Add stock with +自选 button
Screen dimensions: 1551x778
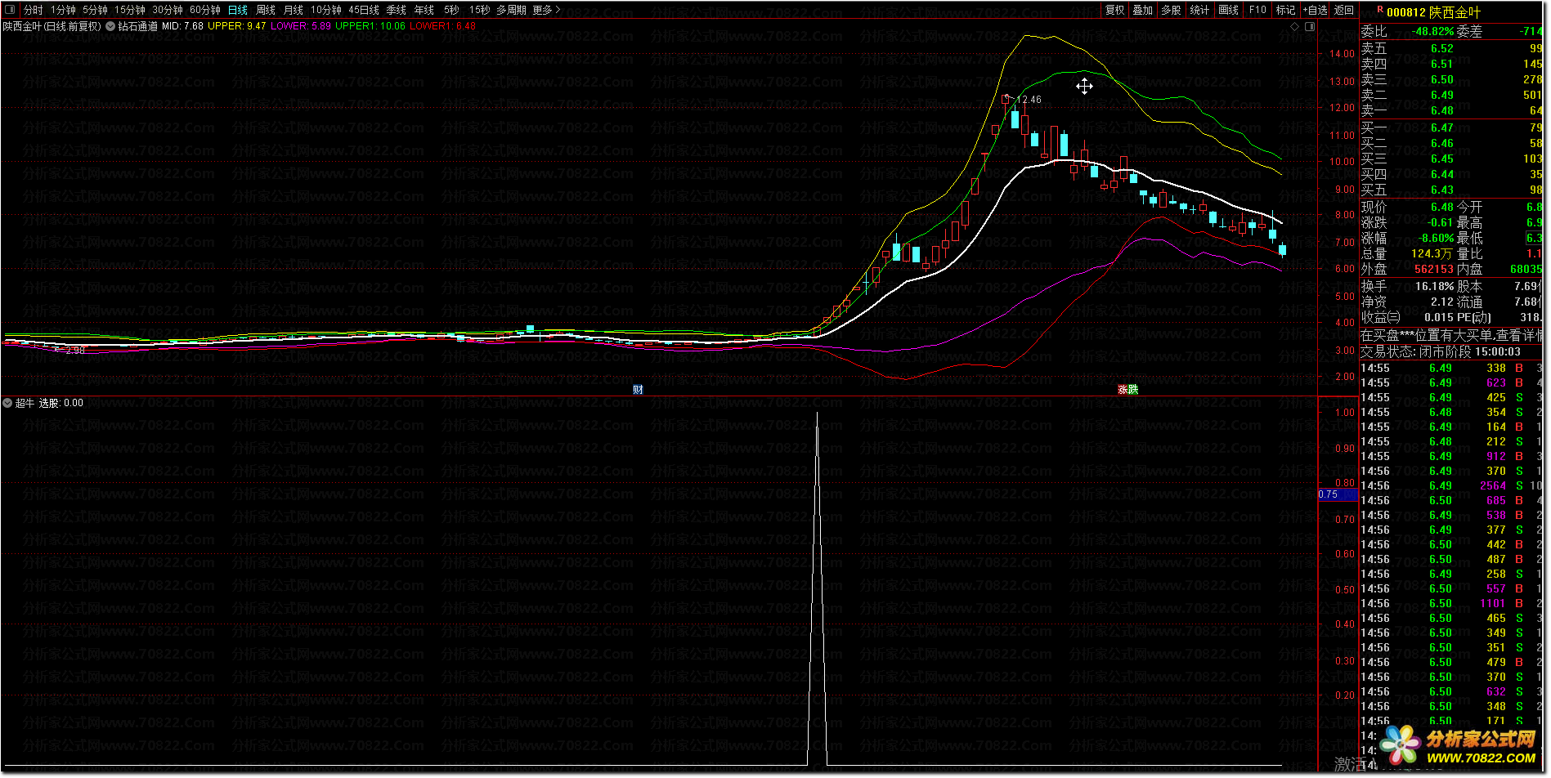point(1316,10)
